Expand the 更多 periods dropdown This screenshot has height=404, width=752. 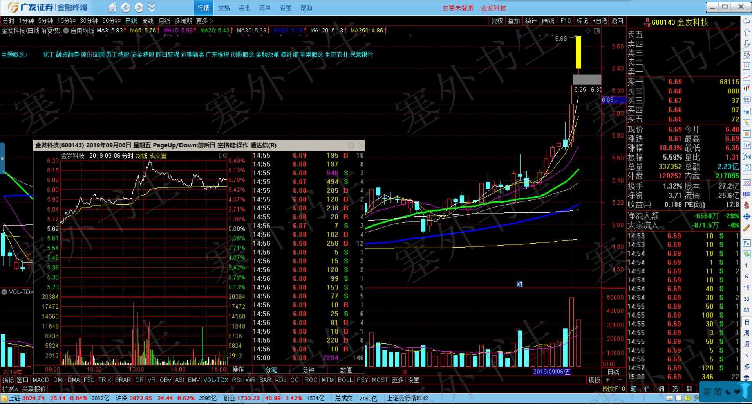(204, 21)
